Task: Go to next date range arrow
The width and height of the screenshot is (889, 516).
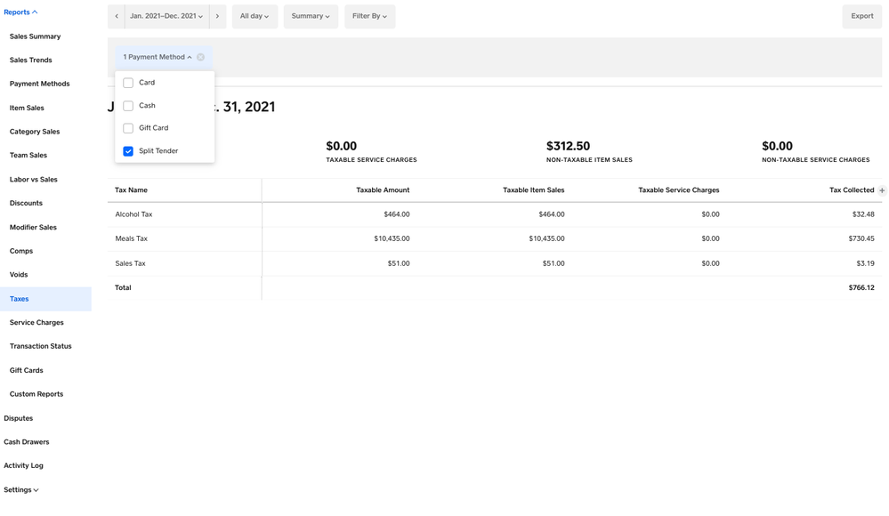Action: (217, 16)
